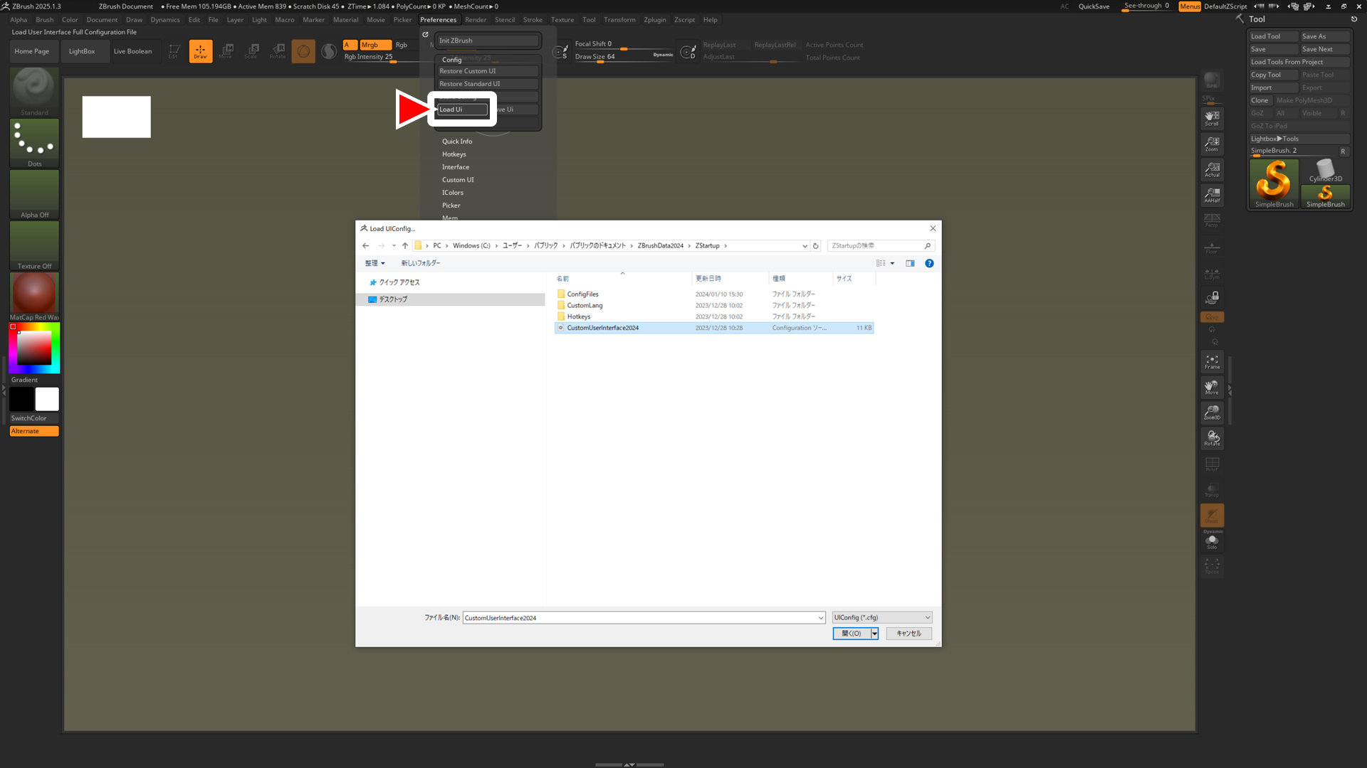Open the Zplugin menu
The image size is (1367, 768).
(x=654, y=20)
